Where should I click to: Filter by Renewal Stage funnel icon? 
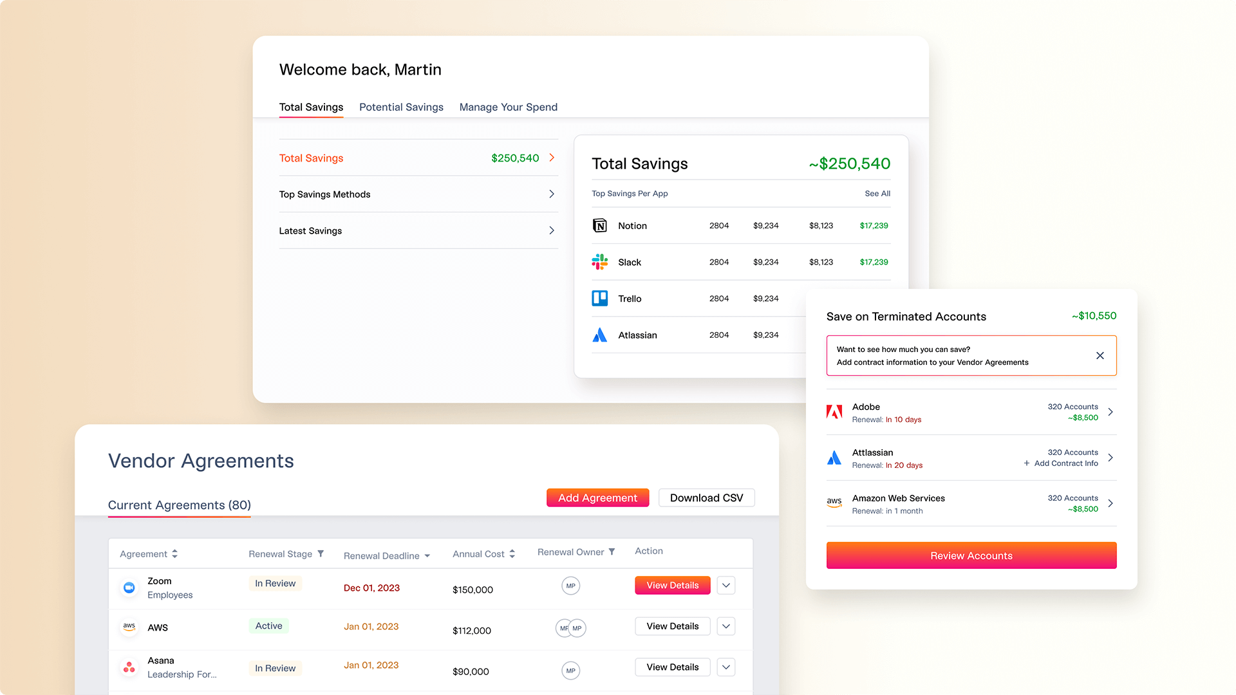(x=321, y=553)
